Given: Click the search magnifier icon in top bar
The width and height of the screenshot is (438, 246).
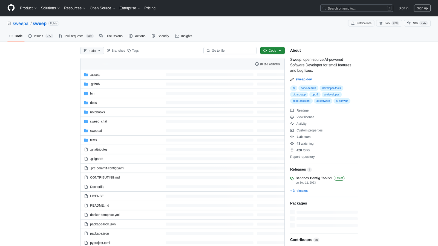Looking at the screenshot, I should coord(324,8).
